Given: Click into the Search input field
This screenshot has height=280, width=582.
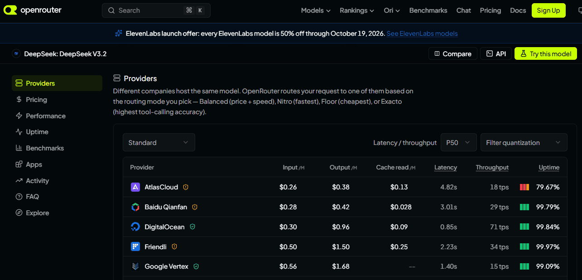Looking at the screenshot, I should click(x=156, y=10).
